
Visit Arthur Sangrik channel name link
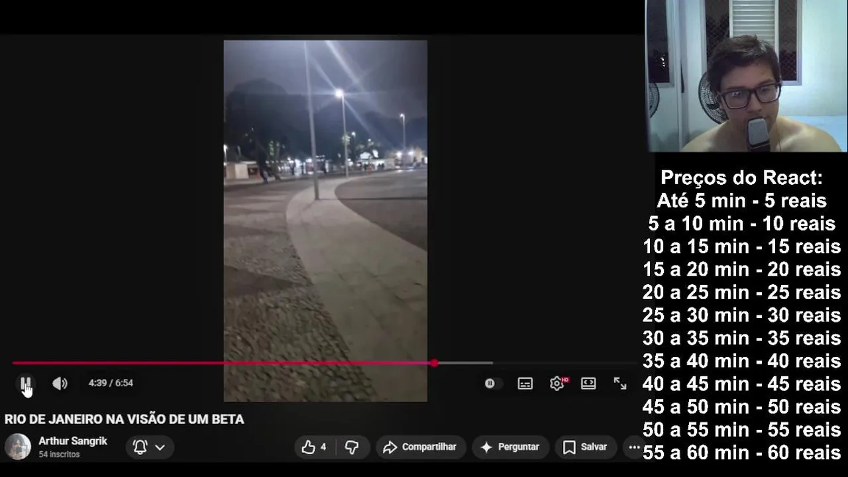(73, 441)
